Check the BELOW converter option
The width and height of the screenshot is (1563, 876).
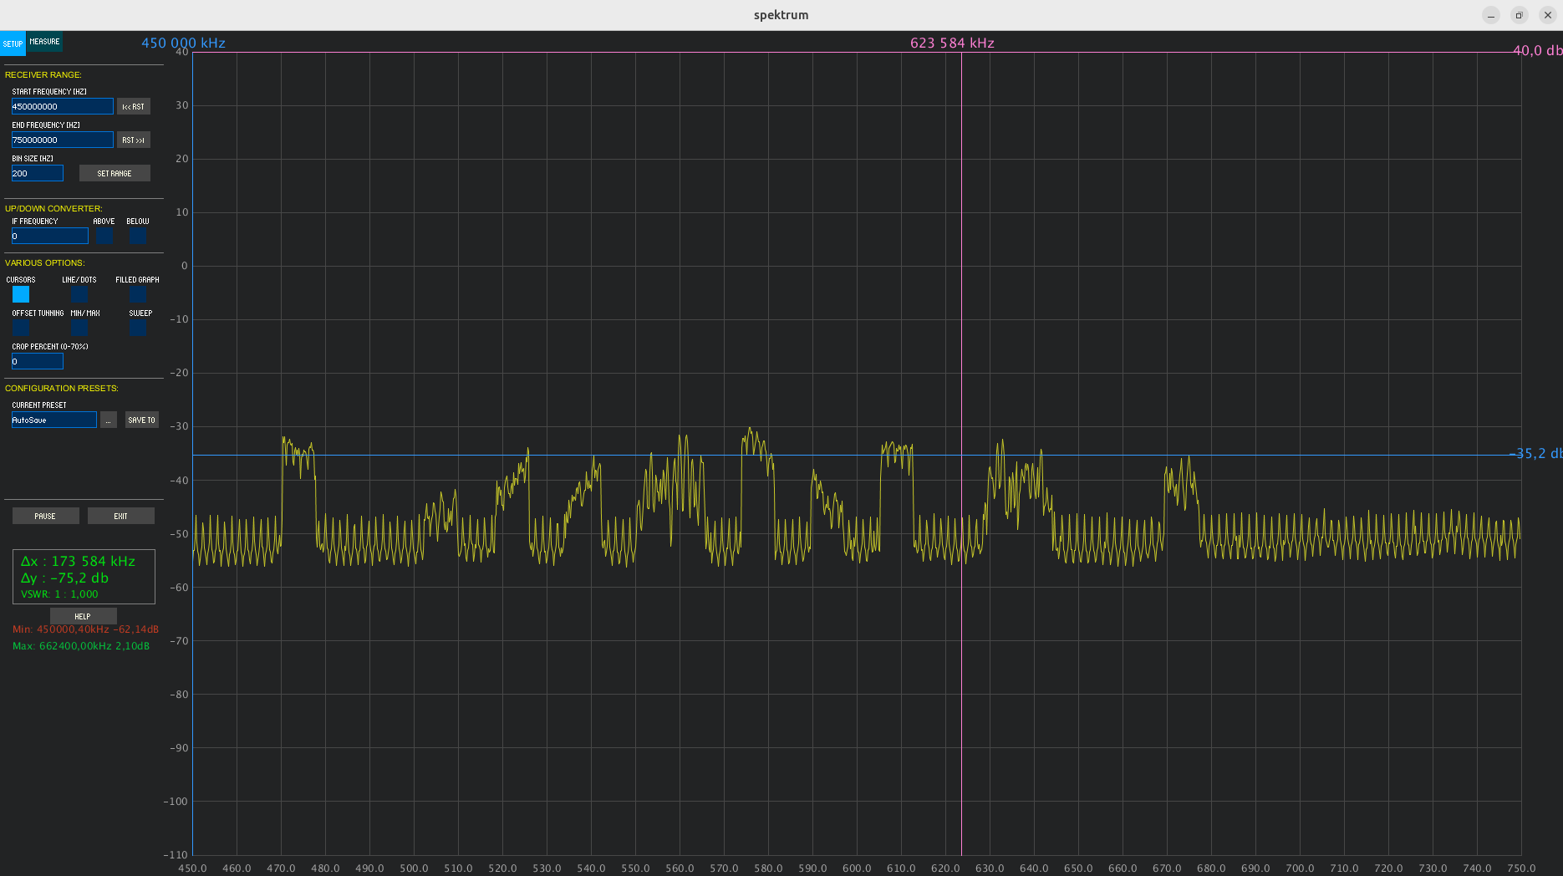click(x=138, y=236)
